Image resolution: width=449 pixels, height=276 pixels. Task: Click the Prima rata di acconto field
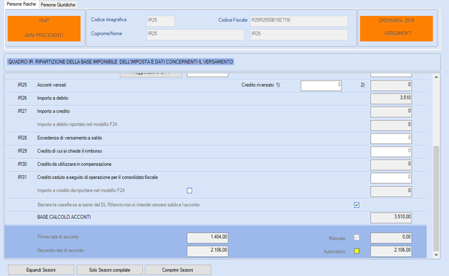tap(207, 238)
